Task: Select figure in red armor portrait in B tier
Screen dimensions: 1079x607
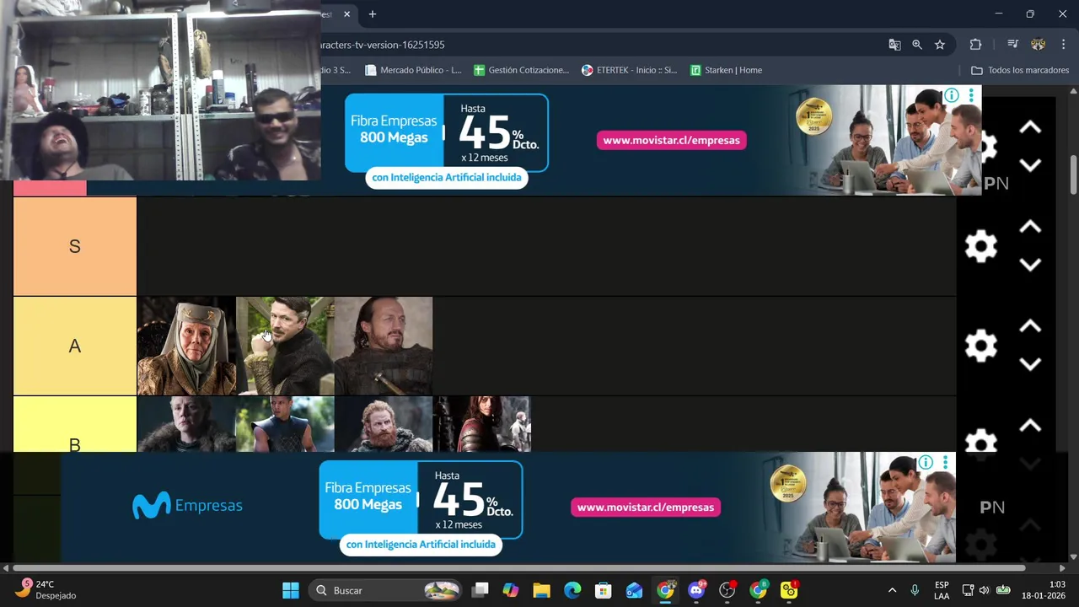Action: [482, 424]
